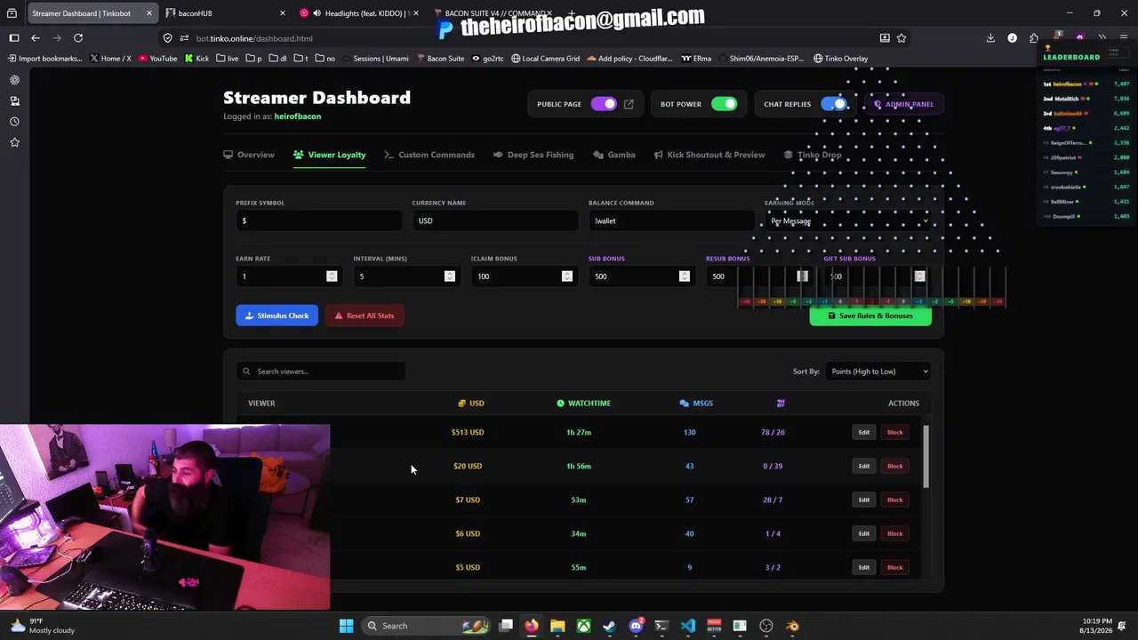1138x640 pixels.
Task: Open the Sort By dropdown
Action: [x=878, y=372]
